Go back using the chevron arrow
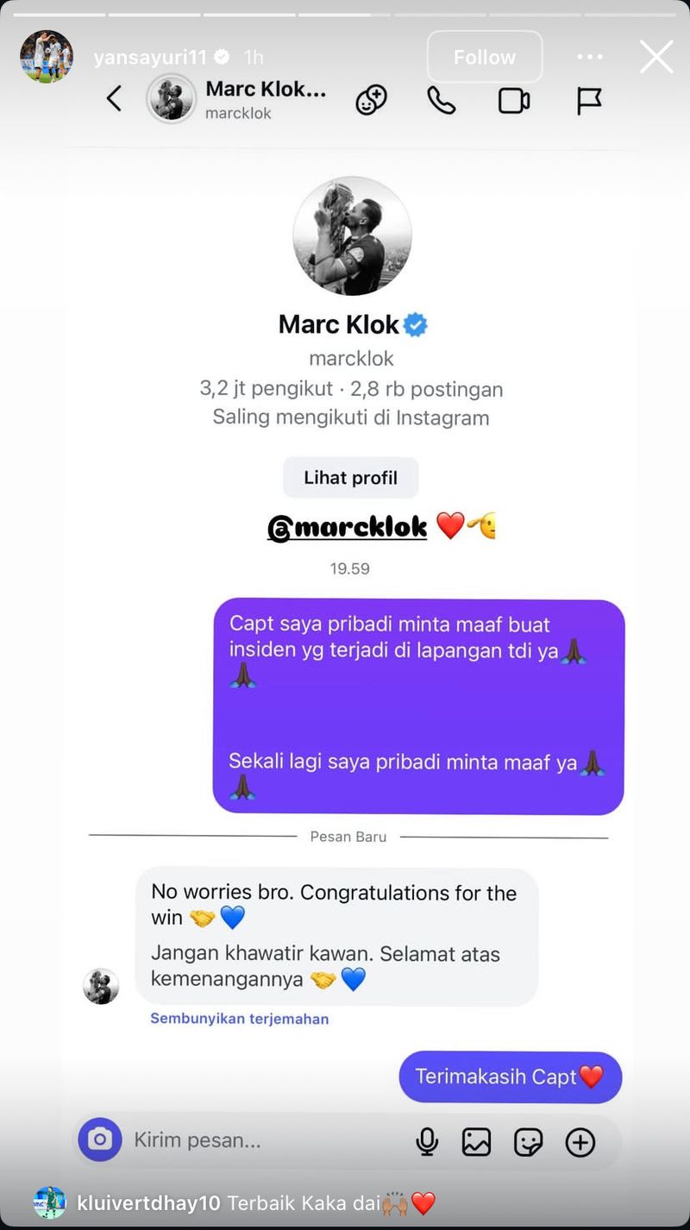690x1230 pixels. click(115, 99)
